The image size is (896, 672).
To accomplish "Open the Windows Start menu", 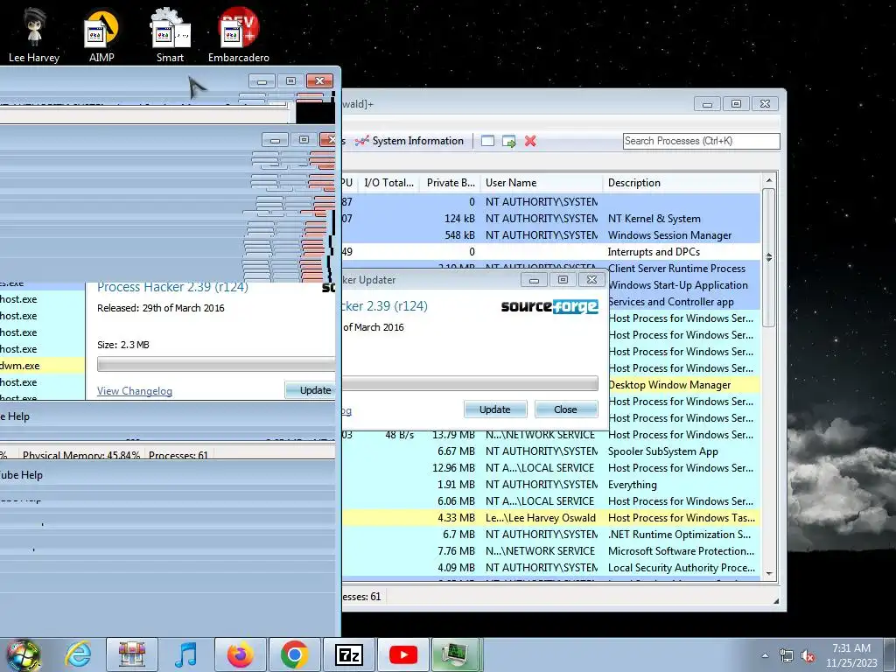I will (23, 654).
